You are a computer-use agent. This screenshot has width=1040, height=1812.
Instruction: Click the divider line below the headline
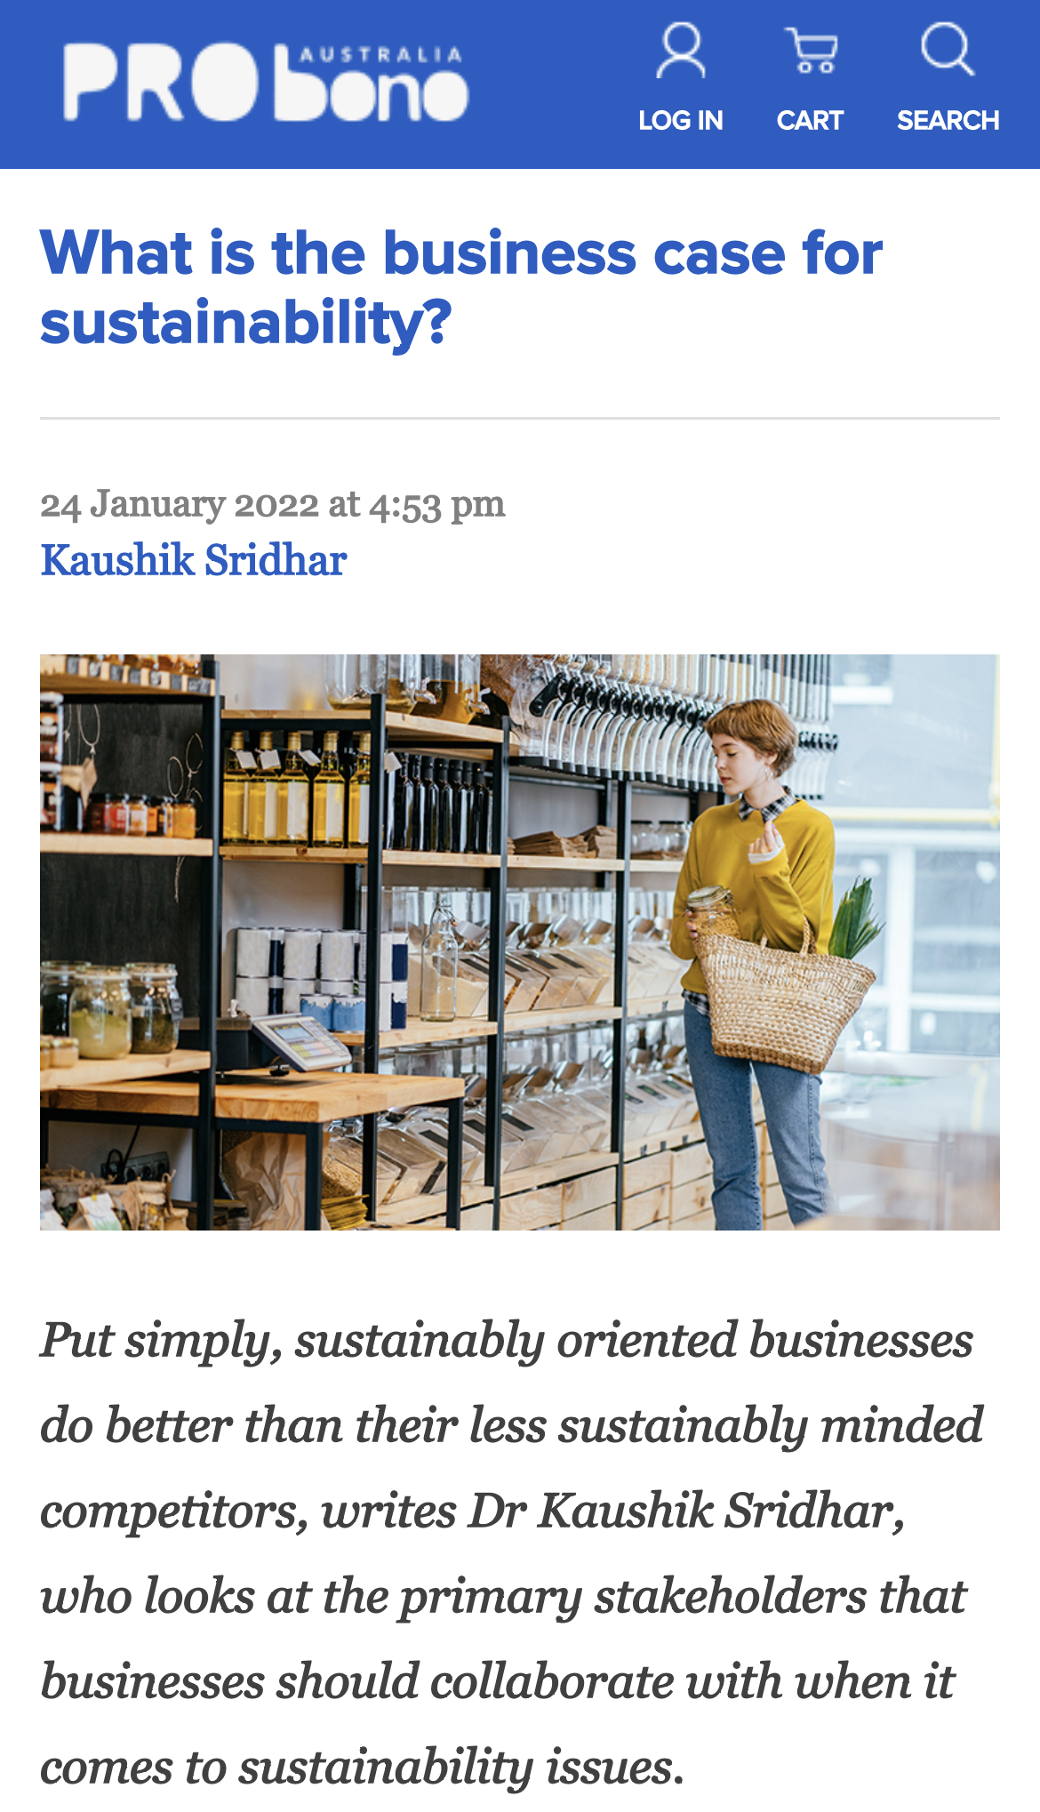[x=520, y=418]
